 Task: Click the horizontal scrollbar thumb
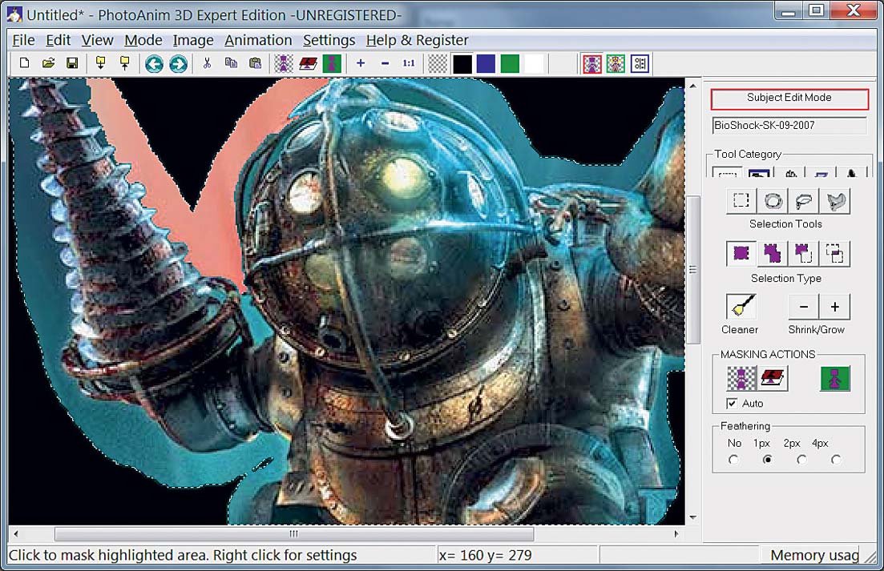(x=293, y=533)
